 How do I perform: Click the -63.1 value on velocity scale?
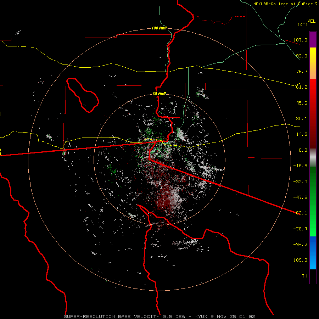point(300,213)
